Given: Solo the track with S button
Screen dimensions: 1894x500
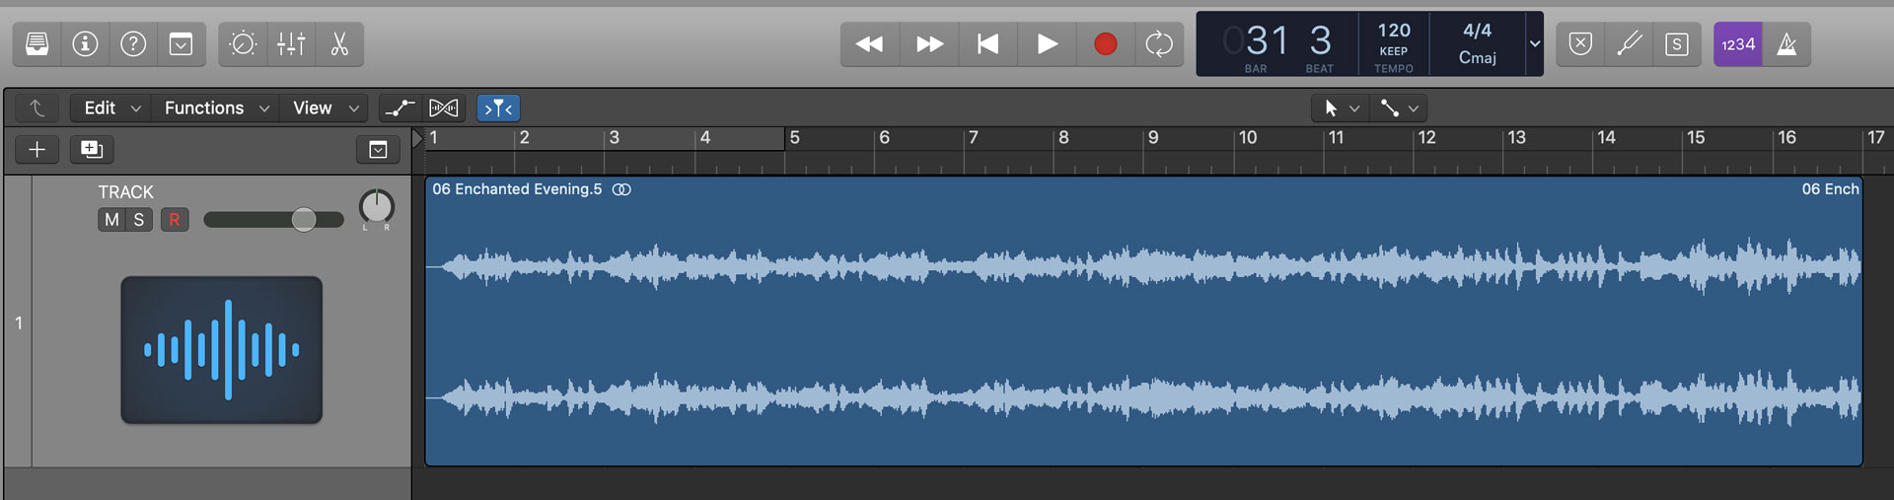Looking at the screenshot, I should pos(139,220).
